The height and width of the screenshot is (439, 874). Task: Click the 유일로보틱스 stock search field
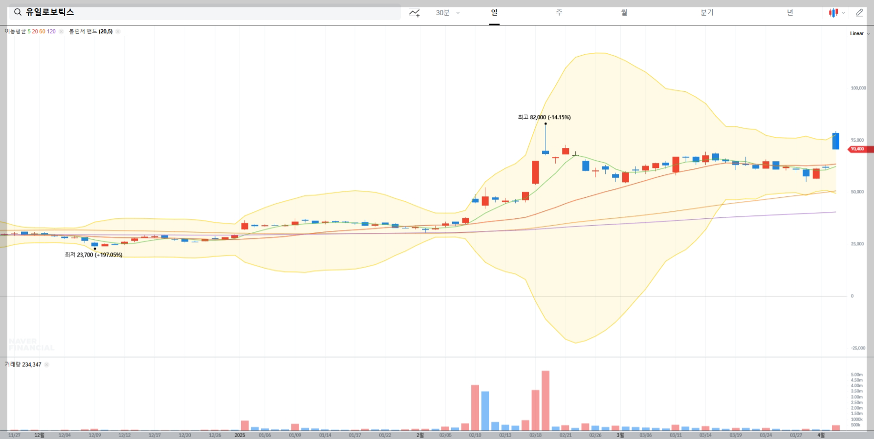(205, 12)
